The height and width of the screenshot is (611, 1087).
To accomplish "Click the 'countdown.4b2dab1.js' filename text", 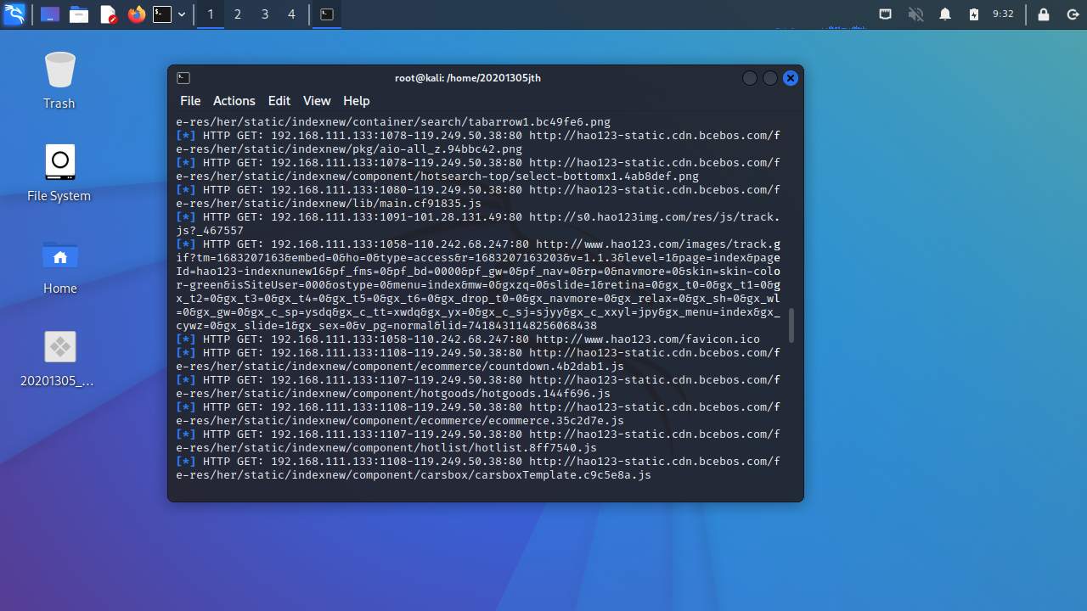I will click(556, 367).
